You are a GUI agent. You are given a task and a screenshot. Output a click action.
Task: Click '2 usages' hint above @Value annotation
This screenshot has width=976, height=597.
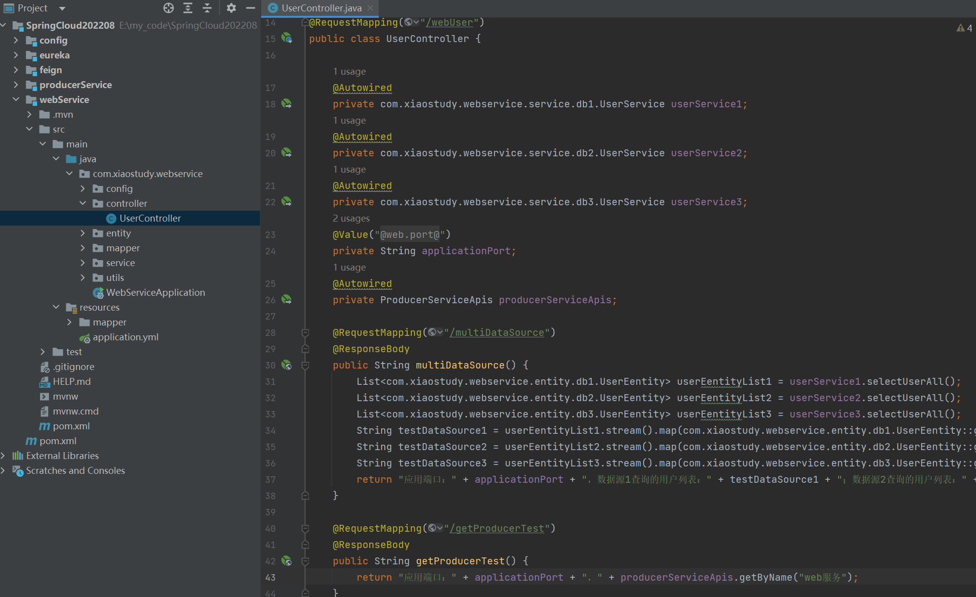click(x=352, y=218)
